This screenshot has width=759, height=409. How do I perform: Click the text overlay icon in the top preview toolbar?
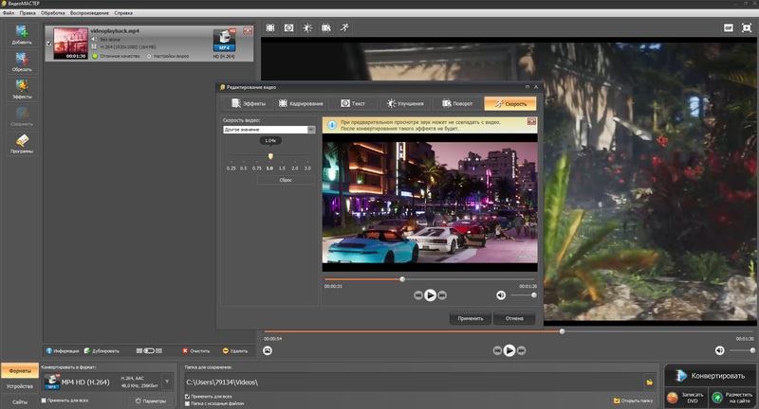(x=289, y=28)
